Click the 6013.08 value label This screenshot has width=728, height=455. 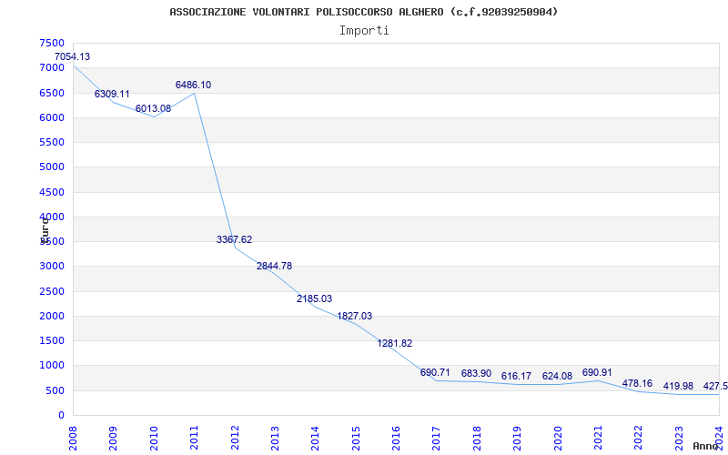click(x=153, y=108)
